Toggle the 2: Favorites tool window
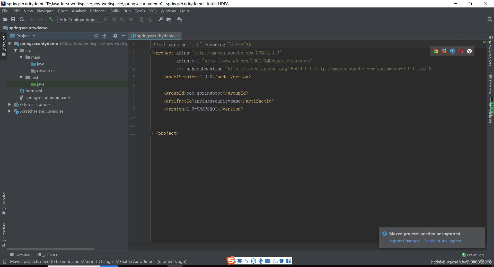494x267 pixels. 4,203
